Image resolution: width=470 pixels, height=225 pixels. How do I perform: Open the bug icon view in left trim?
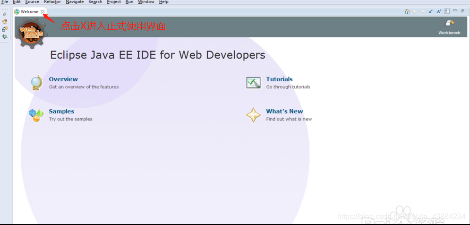pyautogui.click(x=5, y=36)
